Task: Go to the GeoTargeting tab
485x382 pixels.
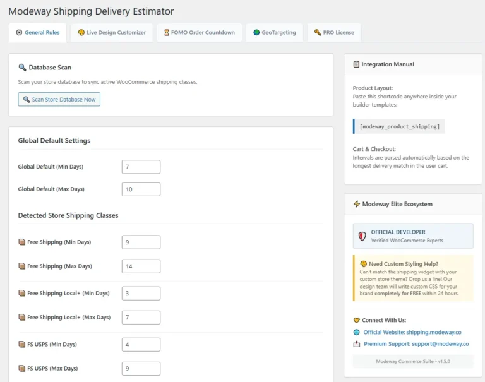Action: pos(275,32)
